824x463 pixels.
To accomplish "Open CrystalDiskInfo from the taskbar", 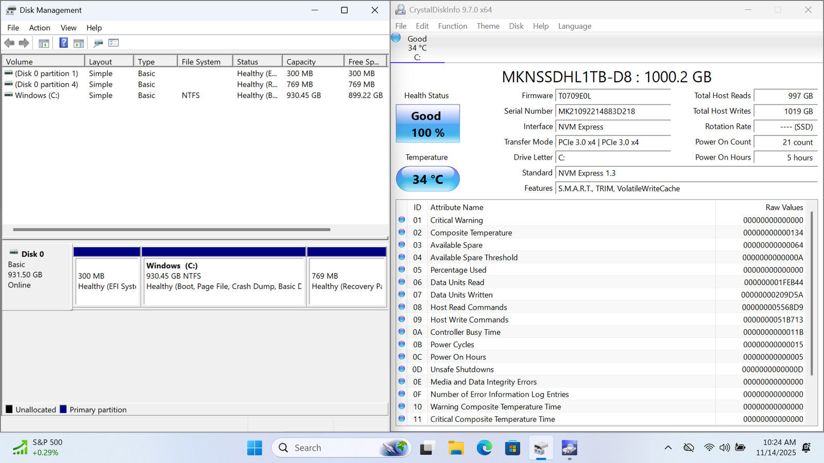I will 569,448.
